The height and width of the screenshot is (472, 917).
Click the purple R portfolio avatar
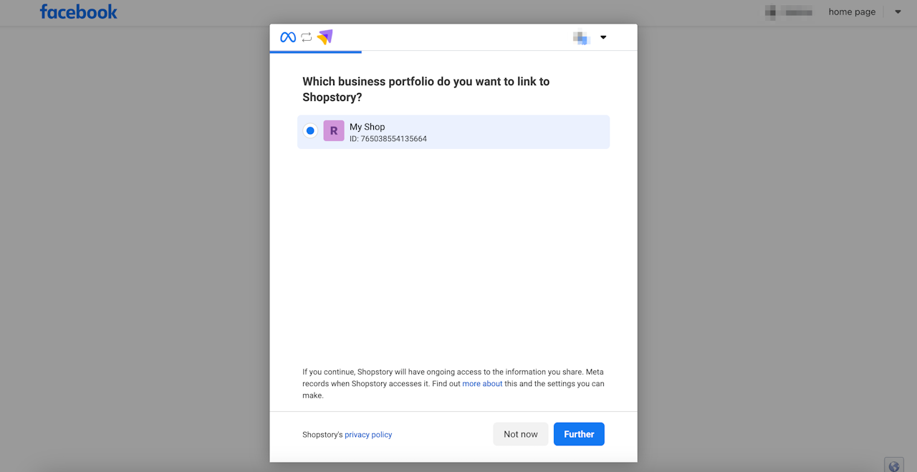point(334,131)
